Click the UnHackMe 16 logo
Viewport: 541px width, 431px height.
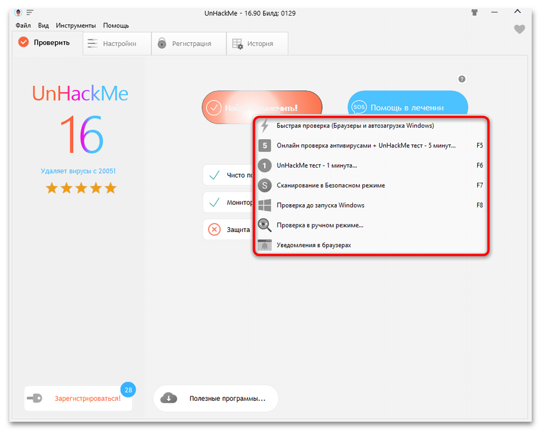pyautogui.click(x=80, y=119)
